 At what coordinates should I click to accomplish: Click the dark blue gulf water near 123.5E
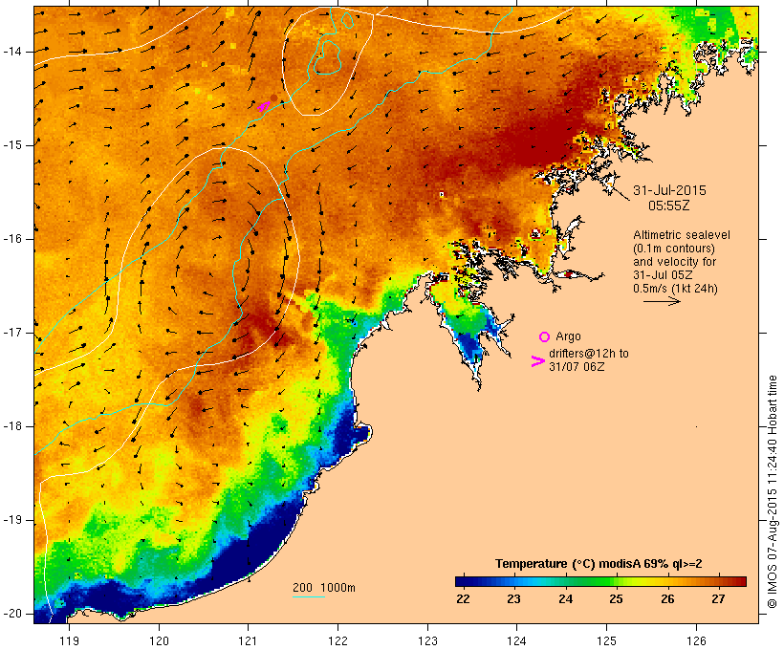[468, 346]
